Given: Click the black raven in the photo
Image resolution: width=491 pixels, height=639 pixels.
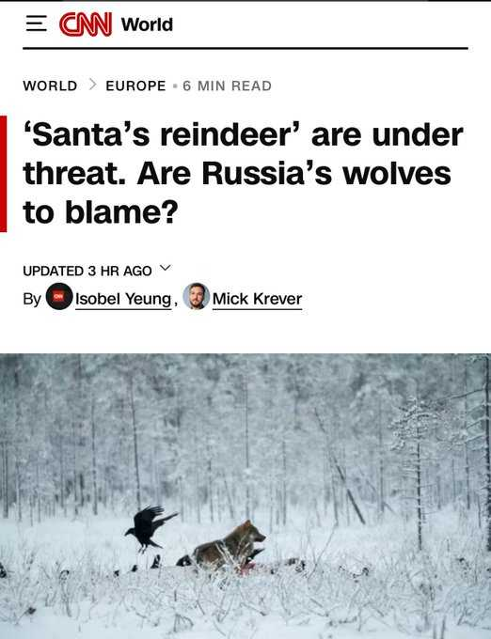Looking at the screenshot, I should (150, 528).
